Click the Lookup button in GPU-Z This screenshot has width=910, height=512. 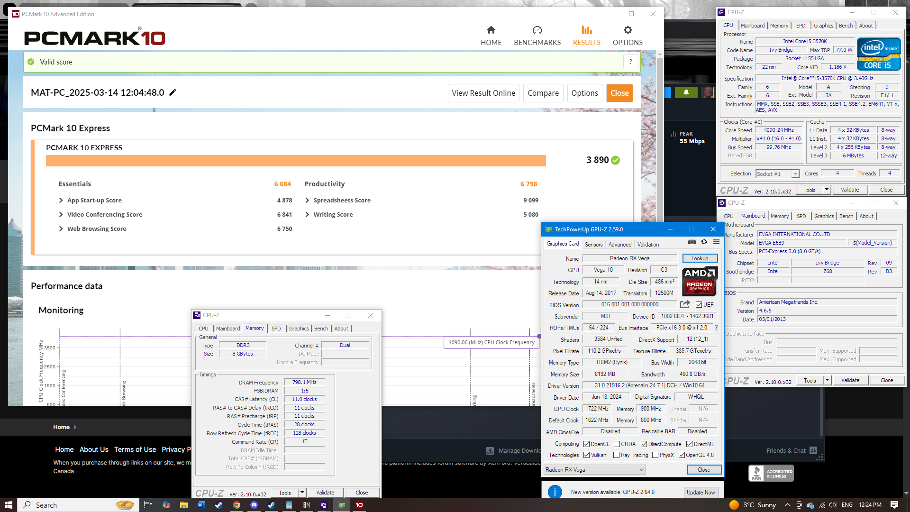[700, 258]
